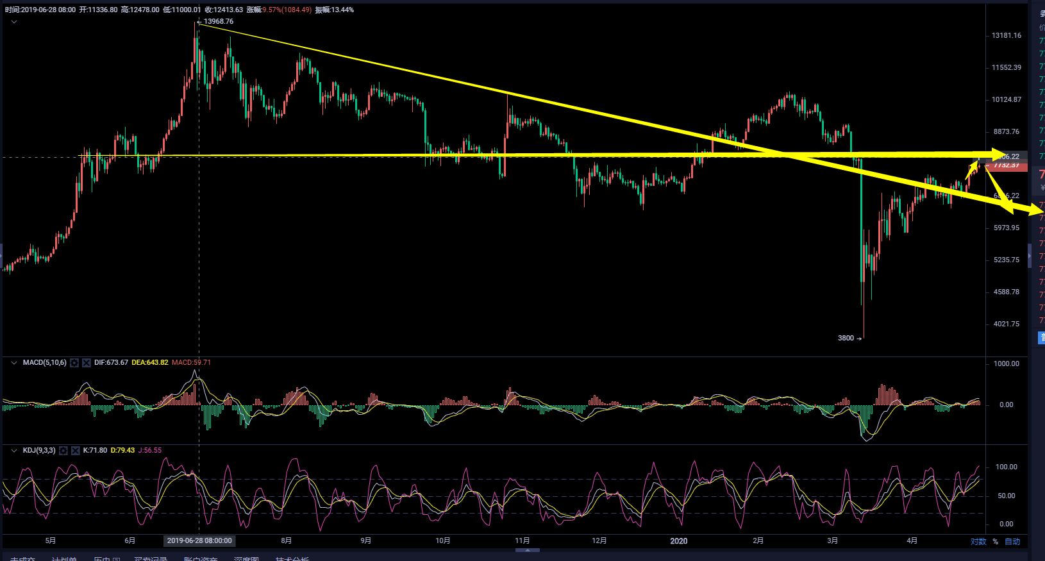This screenshot has height=561, width=1045.
Task: Switch to the 买卖记录 tab
Action: pyautogui.click(x=151, y=559)
